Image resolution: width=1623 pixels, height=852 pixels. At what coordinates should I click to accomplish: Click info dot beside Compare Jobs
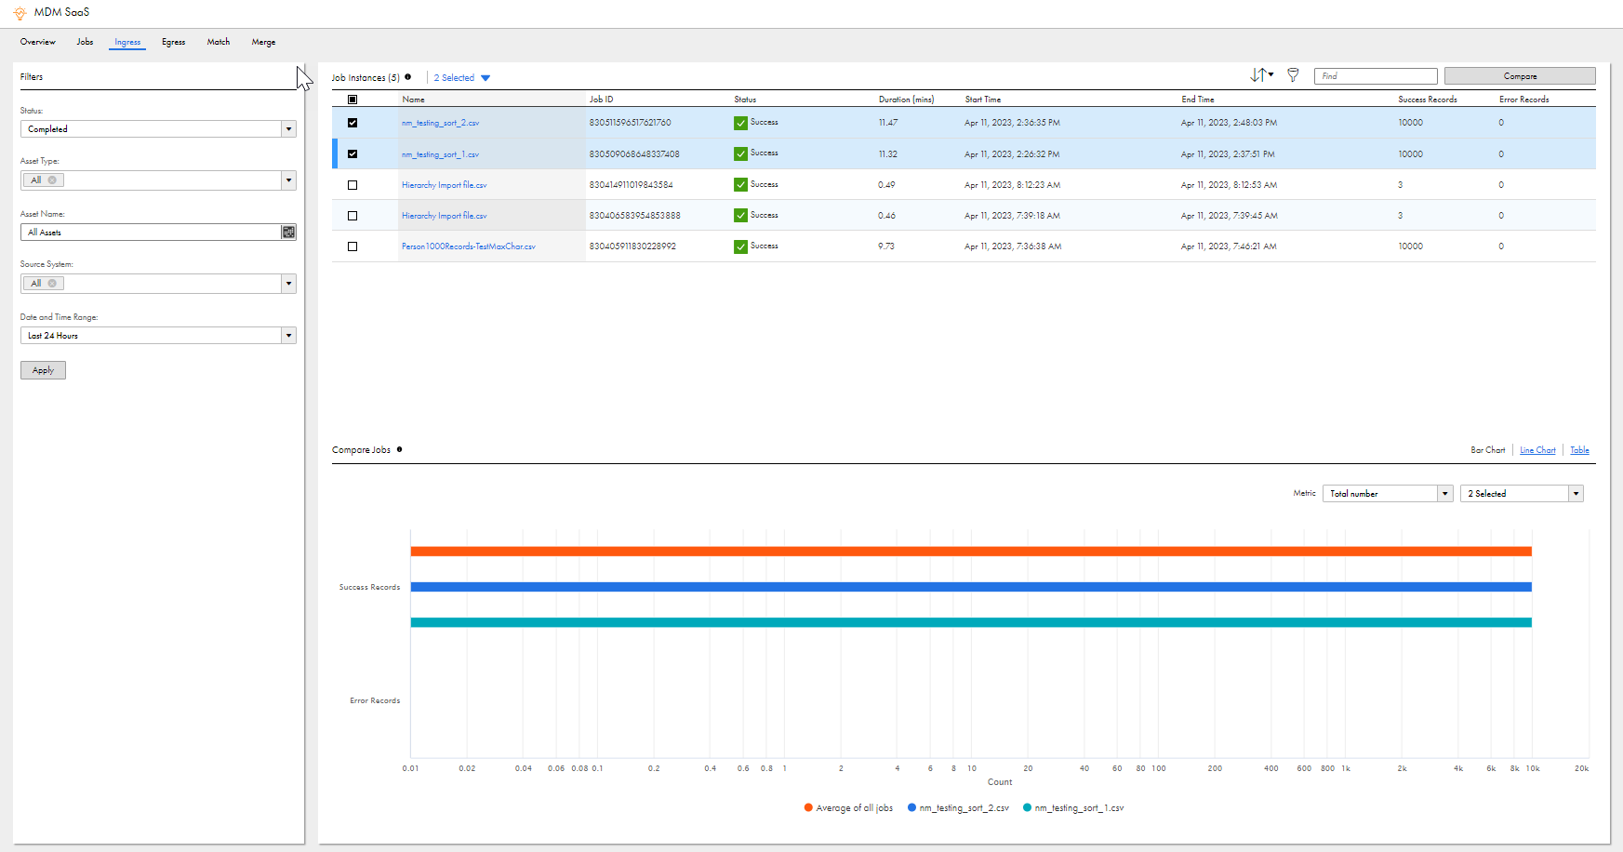(400, 449)
